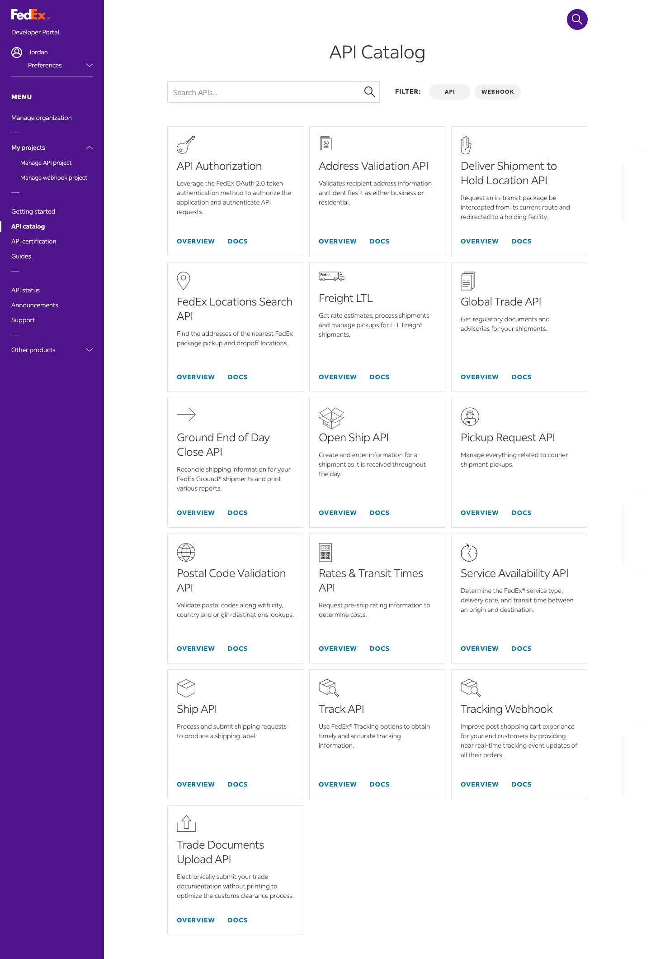Open API Authorization OVERVIEW link
Screen dimensions: 651x959
[196, 241]
